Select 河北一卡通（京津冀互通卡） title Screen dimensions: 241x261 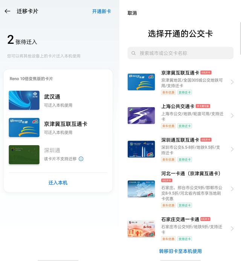pos(192,173)
